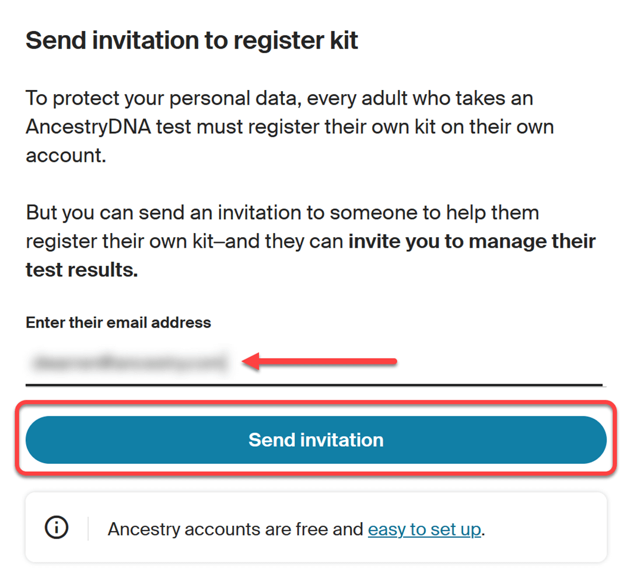Click the phrase 'every adult who takes an'
The image size is (630, 580).
click(x=420, y=98)
